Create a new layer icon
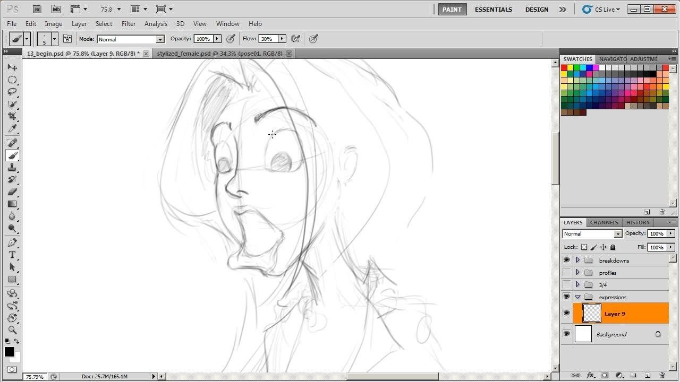Image resolution: width=680 pixels, height=382 pixels. point(648,375)
